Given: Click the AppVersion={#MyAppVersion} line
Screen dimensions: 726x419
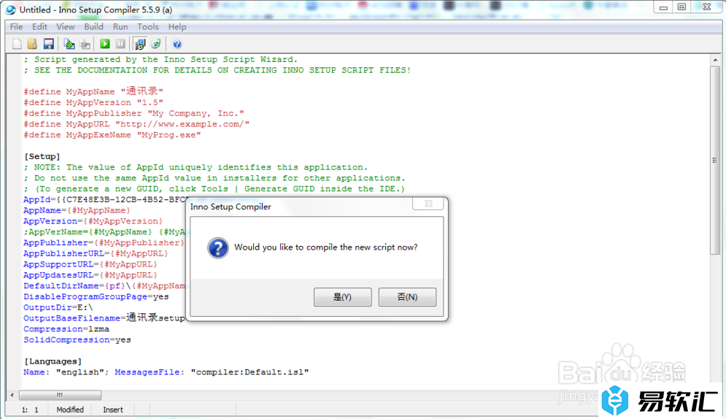Looking at the screenshot, I should (93, 221).
